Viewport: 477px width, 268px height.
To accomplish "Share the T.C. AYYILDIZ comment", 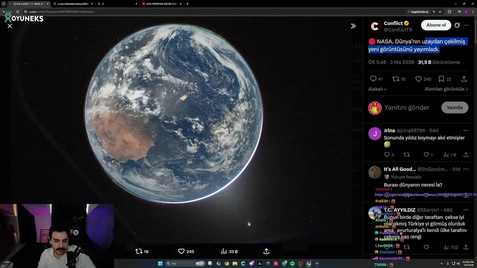I will pyautogui.click(x=466, y=247).
